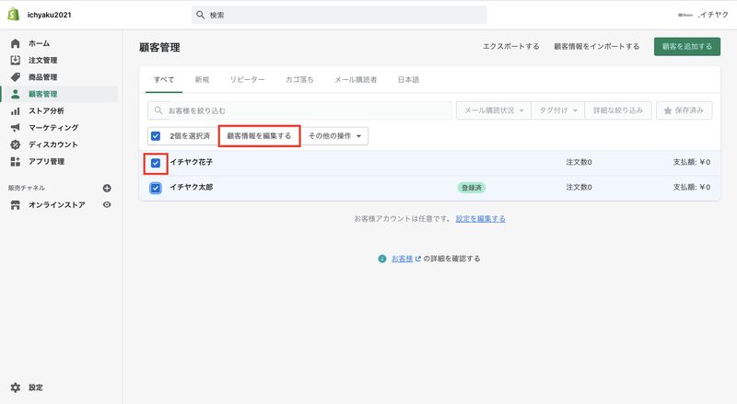Click the info icon beside お客様 help text
The width and height of the screenshot is (737, 404).
(x=382, y=259)
